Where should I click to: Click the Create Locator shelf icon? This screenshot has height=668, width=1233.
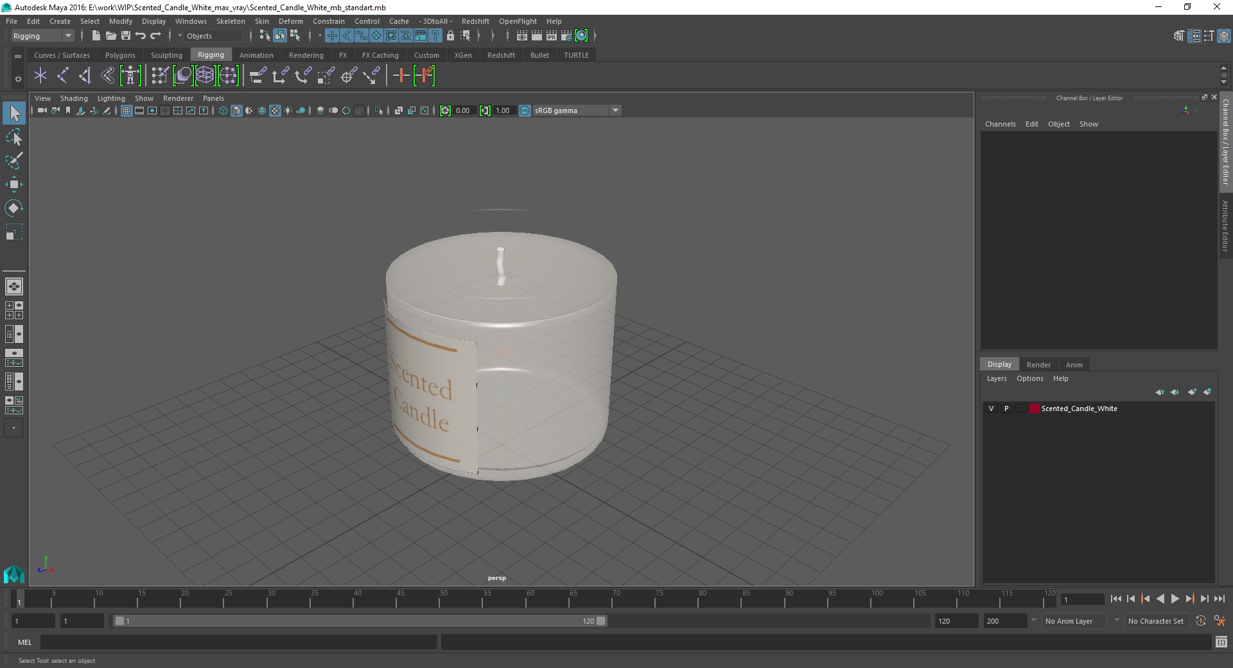point(40,76)
